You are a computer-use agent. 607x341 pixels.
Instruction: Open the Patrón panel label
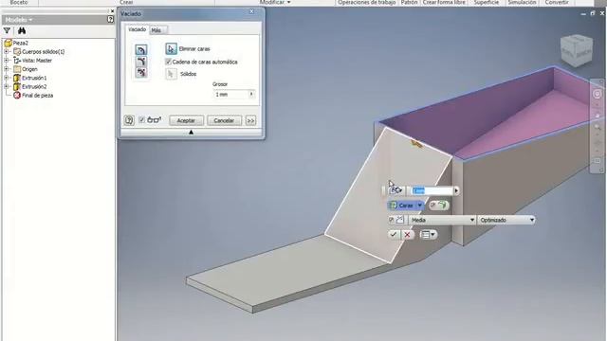(409, 2)
